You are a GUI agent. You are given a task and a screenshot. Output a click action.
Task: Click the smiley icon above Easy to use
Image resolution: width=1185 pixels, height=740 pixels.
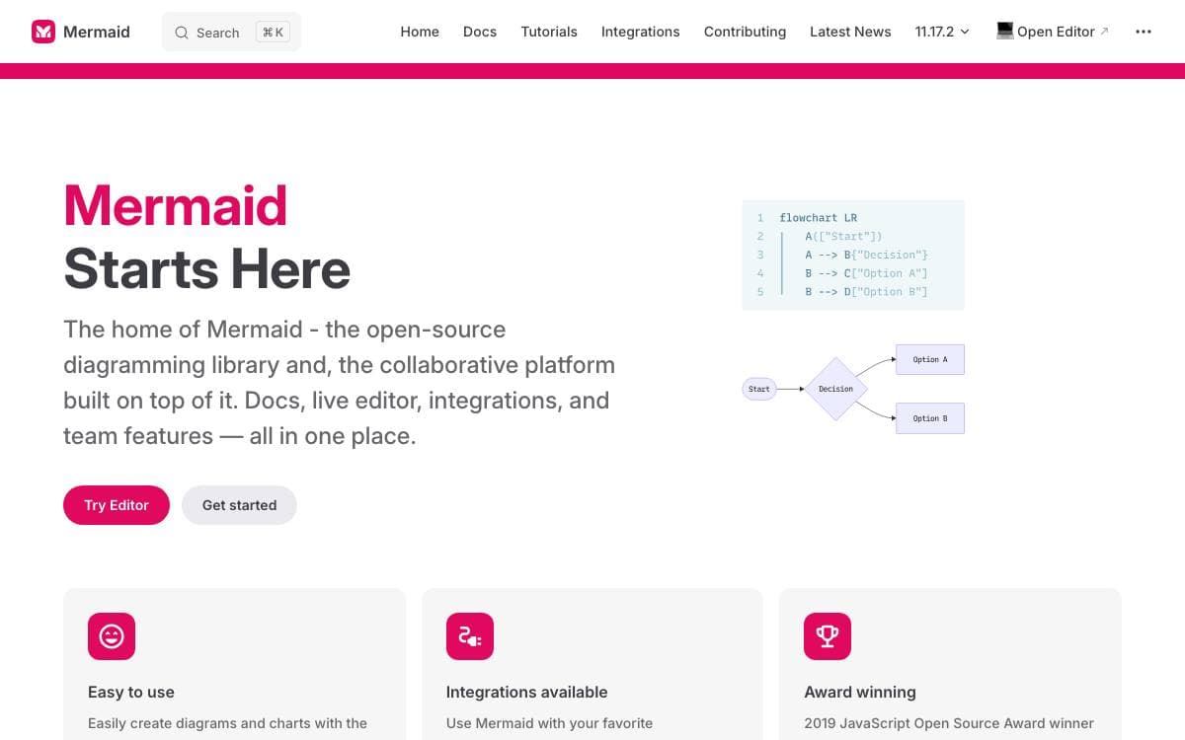(x=112, y=636)
